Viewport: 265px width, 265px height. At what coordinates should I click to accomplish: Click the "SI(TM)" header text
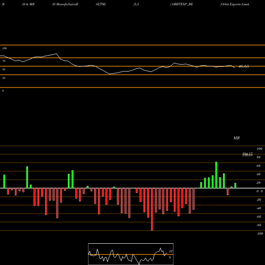[x=101, y=4]
